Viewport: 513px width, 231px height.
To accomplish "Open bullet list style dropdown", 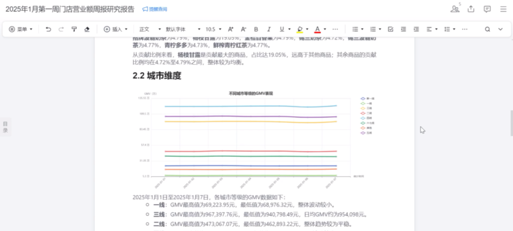I will click(362, 29).
